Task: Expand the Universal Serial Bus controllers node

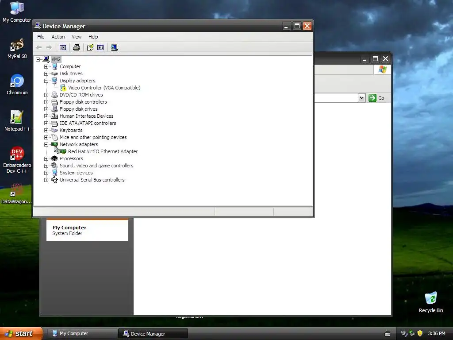Action: coord(46,180)
